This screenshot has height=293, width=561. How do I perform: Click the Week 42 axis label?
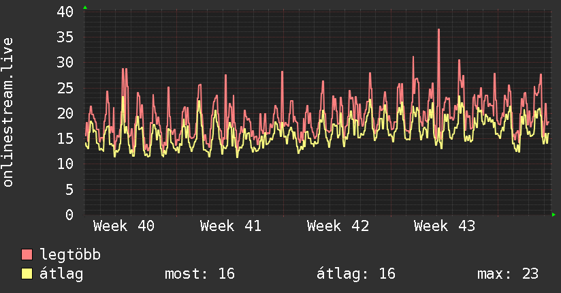338,226
